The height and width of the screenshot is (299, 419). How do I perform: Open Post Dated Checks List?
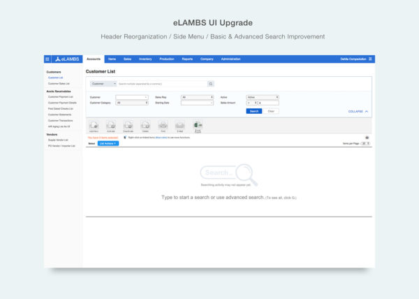[60, 109]
